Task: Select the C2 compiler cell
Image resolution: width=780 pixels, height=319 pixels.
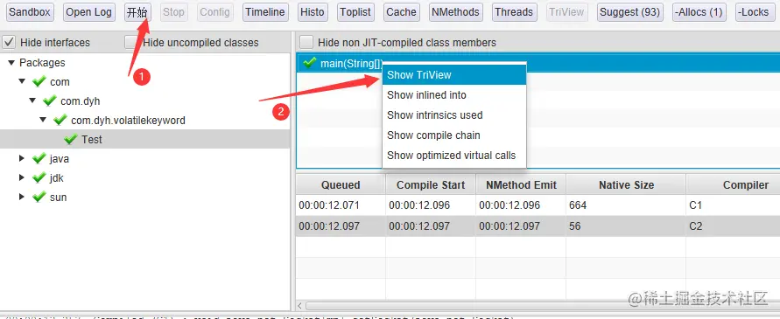Action: click(734, 226)
